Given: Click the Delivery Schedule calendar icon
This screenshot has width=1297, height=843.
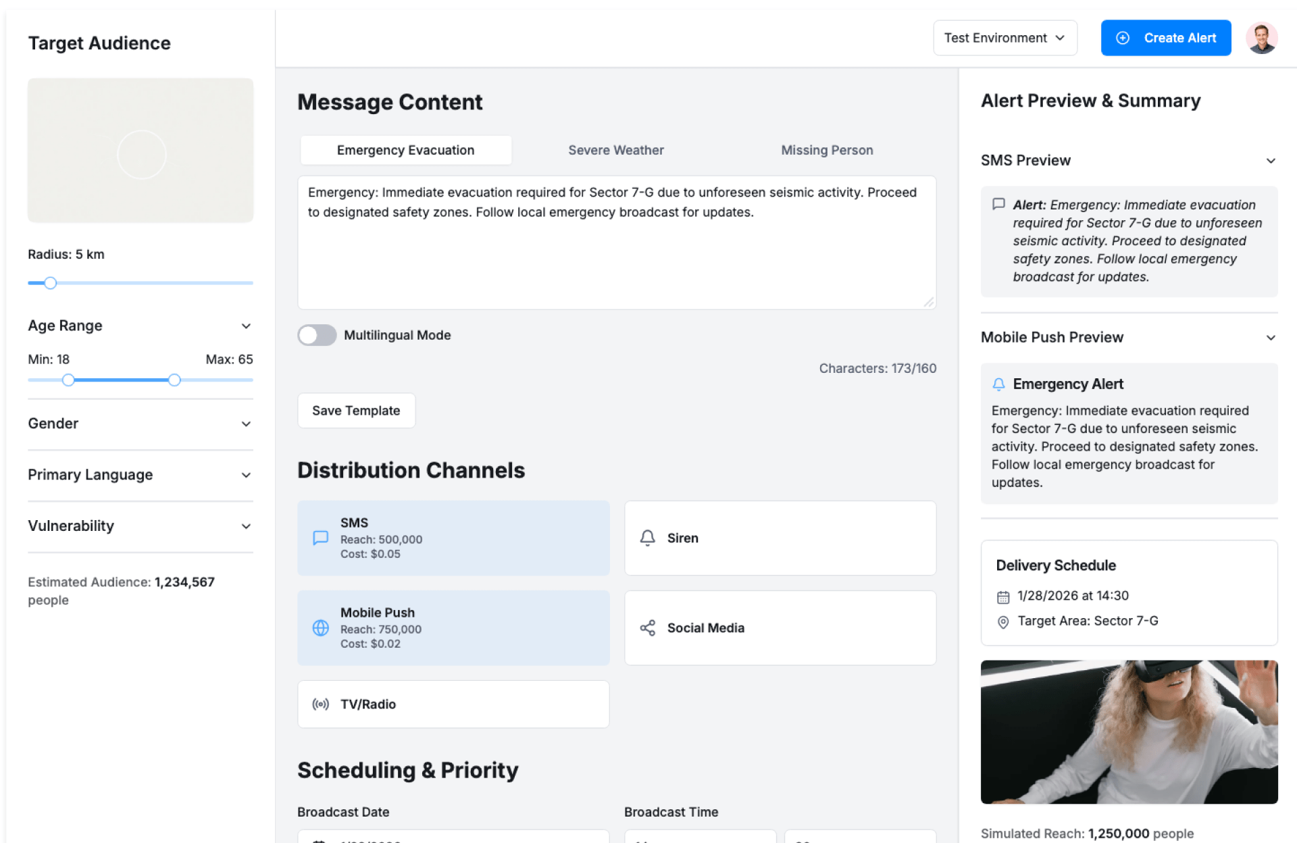Looking at the screenshot, I should 1003,596.
